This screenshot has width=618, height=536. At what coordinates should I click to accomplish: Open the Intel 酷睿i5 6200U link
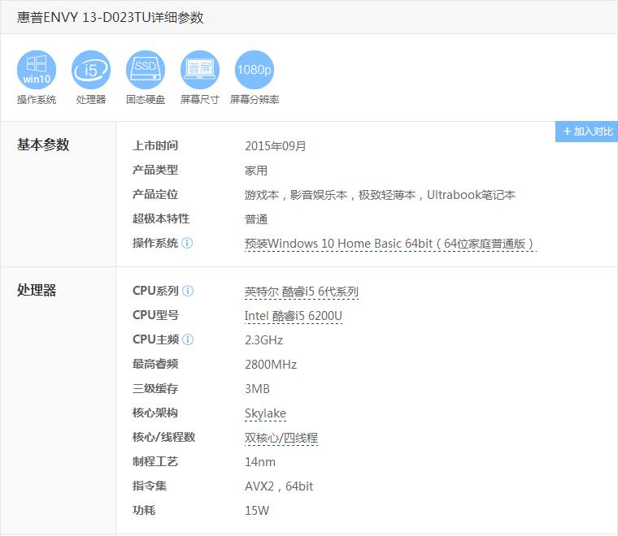294,316
